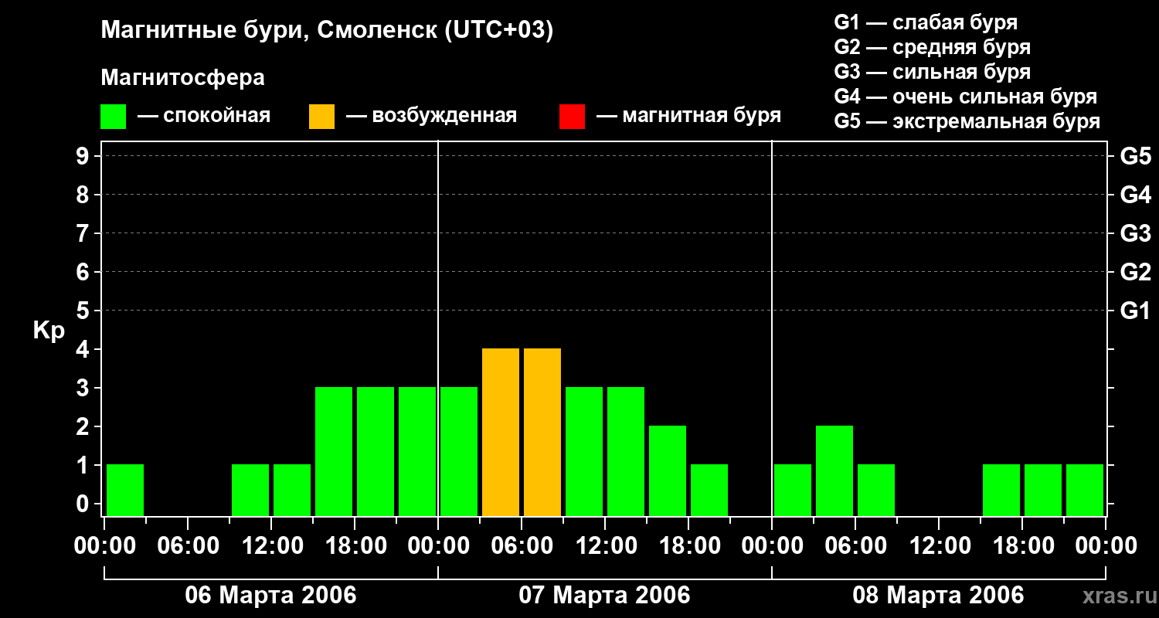
Task: Click the 07 Марта 2006 date label
Action: pyautogui.click(x=604, y=596)
